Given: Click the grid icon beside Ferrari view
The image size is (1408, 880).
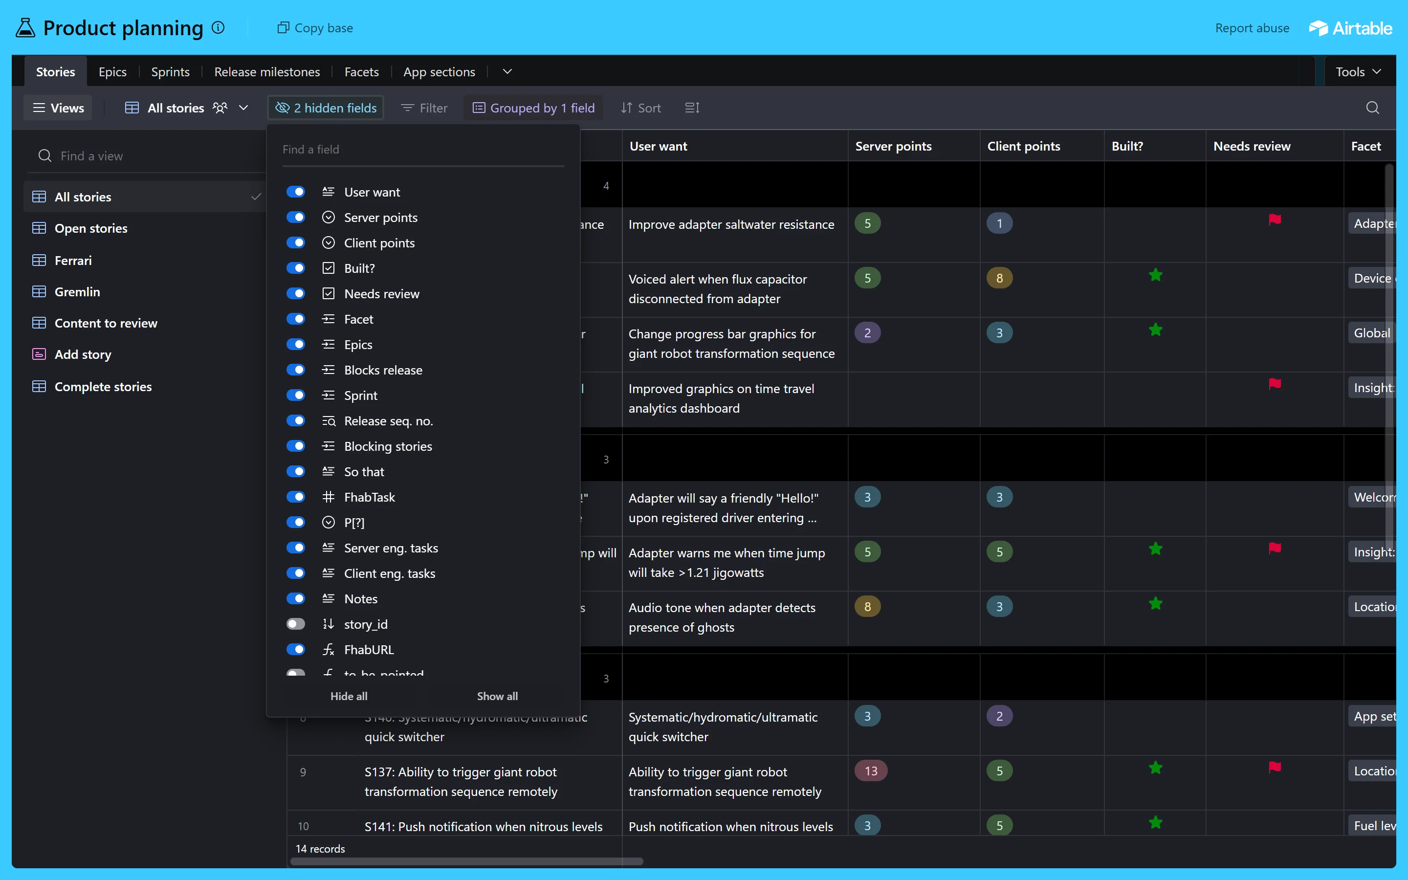Looking at the screenshot, I should pos(39,260).
